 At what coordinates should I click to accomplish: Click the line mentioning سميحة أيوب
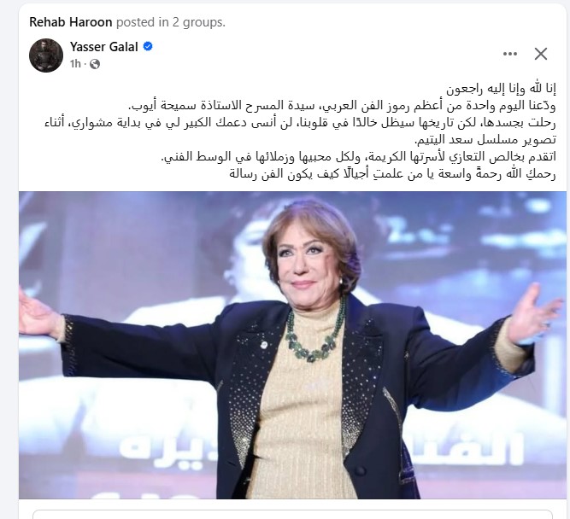[x=342, y=105]
